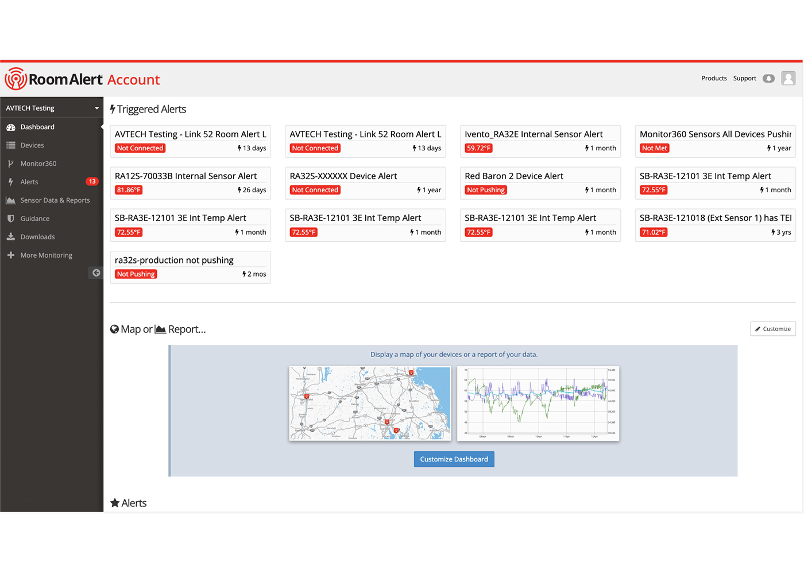Click the Monitor360 icon in sidebar
Viewport: 804px width, 574px height.
[x=10, y=164]
